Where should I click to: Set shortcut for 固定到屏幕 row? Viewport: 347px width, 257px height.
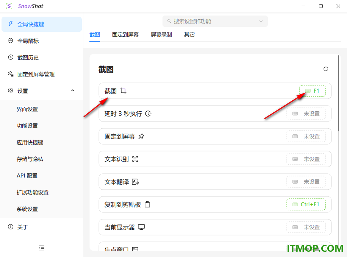[306, 137]
